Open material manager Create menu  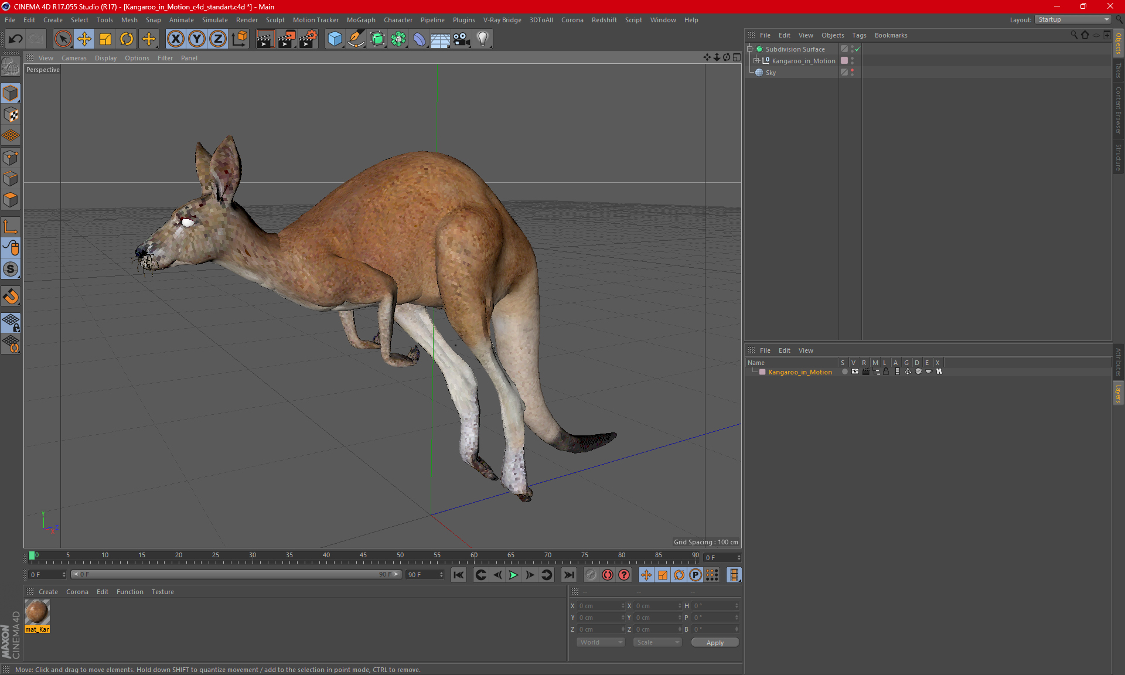pos(48,592)
